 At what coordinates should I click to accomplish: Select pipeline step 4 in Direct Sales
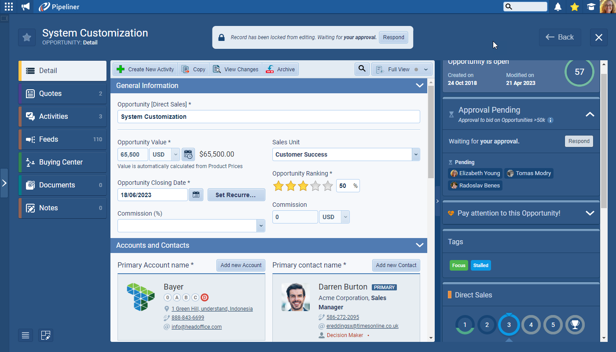click(x=531, y=325)
